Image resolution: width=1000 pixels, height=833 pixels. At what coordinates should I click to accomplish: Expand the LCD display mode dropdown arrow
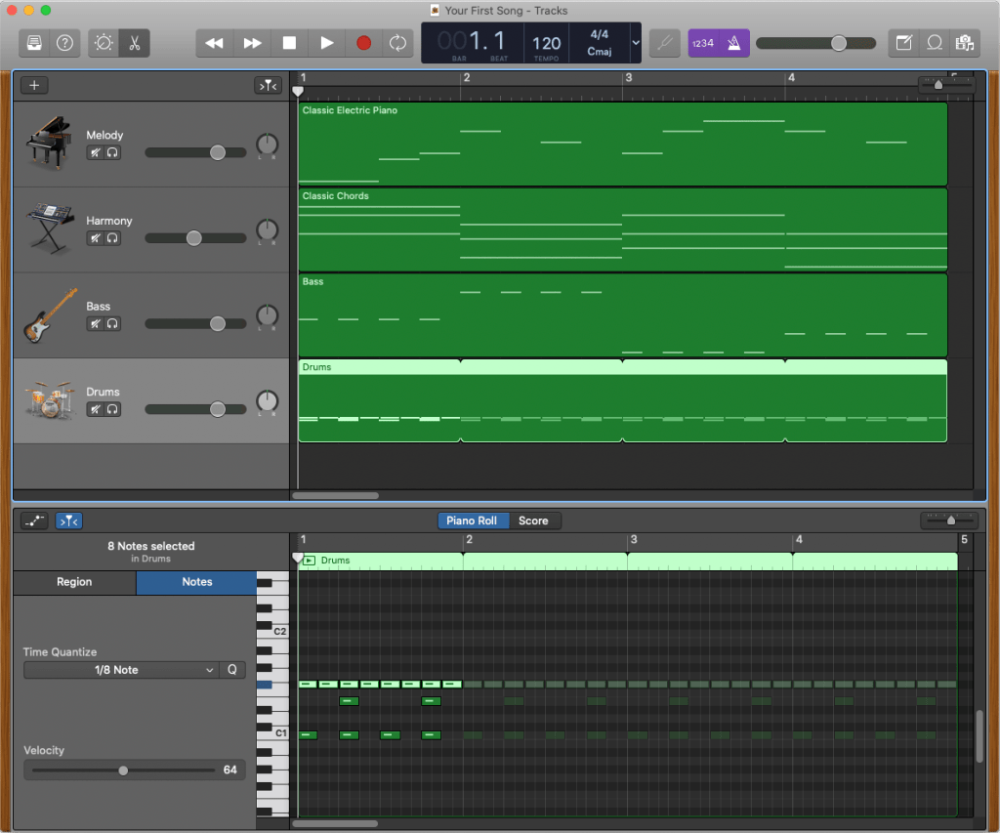click(637, 43)
